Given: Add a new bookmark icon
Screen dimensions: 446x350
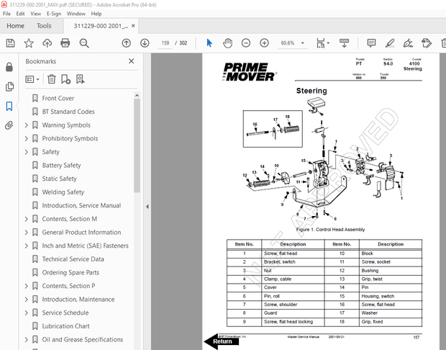Looking at the screenshot, I should (65, 79).
